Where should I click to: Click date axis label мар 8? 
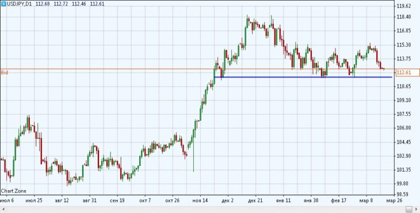click(366, 200)
